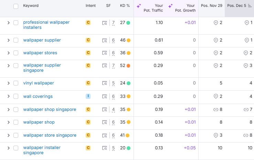Sort by Pos. Nov 29 column header

(211, 6)
